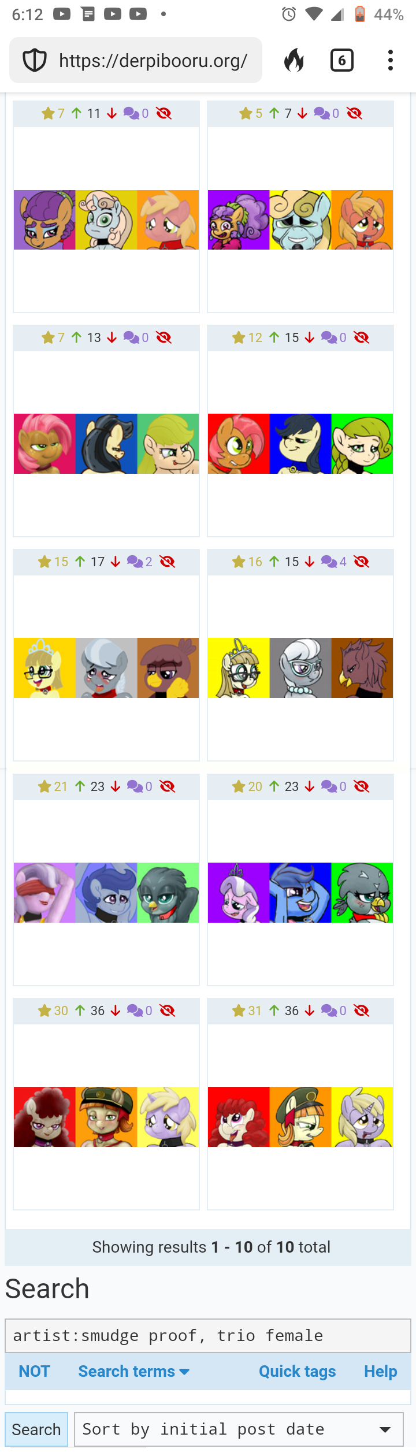Image resolution: width=416 pixels, height=1456 pixels.
Task: Open the search Help link
Action: click(x=380, y=1371)
